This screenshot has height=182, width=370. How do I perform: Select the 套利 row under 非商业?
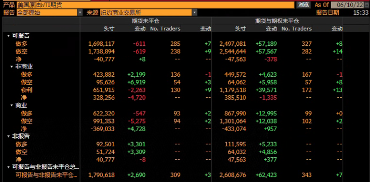(172, 90)
